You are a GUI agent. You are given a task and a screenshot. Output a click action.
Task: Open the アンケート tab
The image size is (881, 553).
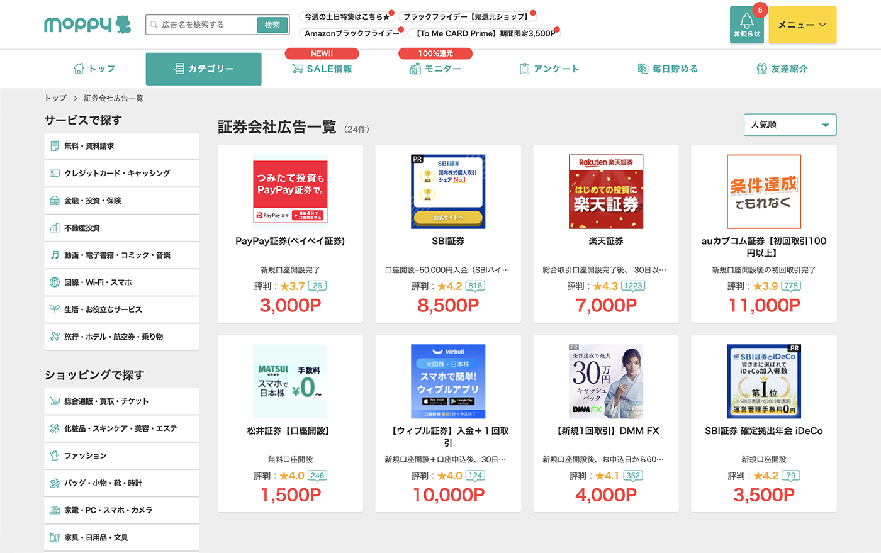[x=549, y=69]
